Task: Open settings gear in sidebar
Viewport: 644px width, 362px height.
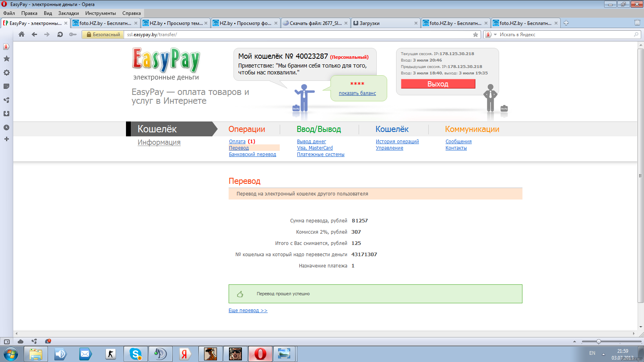Action: click(6, 73)
